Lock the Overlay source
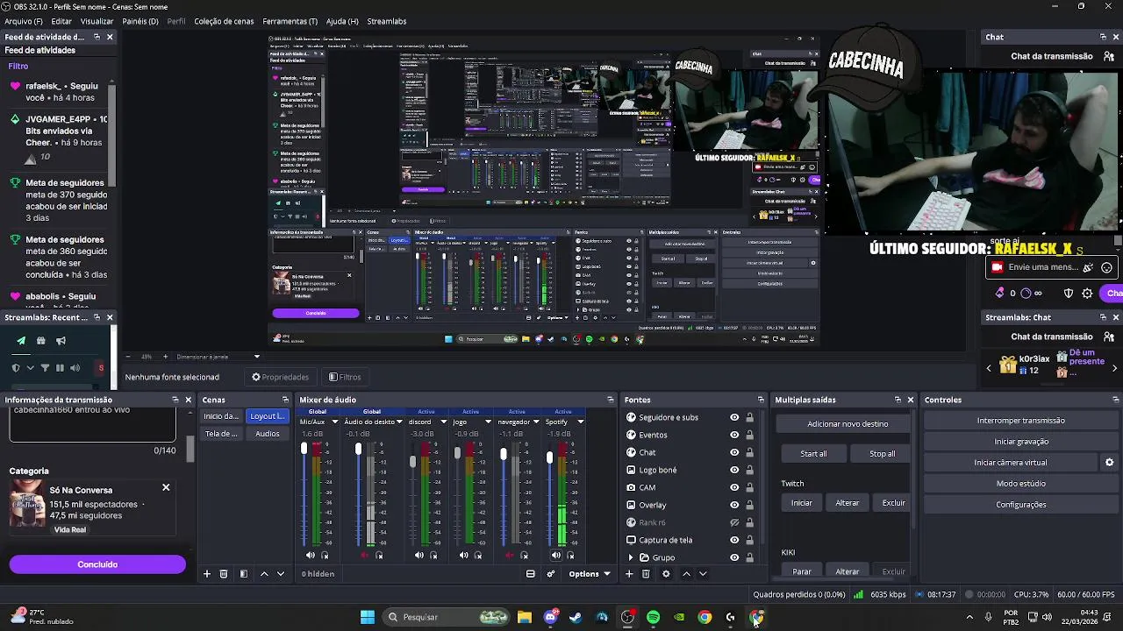This screenshot has height=631, width=1123. [749, 505]
